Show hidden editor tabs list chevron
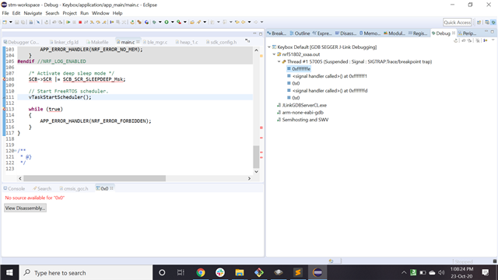The width and height of the screenshot is (498, 280). (x=247, y=41)
